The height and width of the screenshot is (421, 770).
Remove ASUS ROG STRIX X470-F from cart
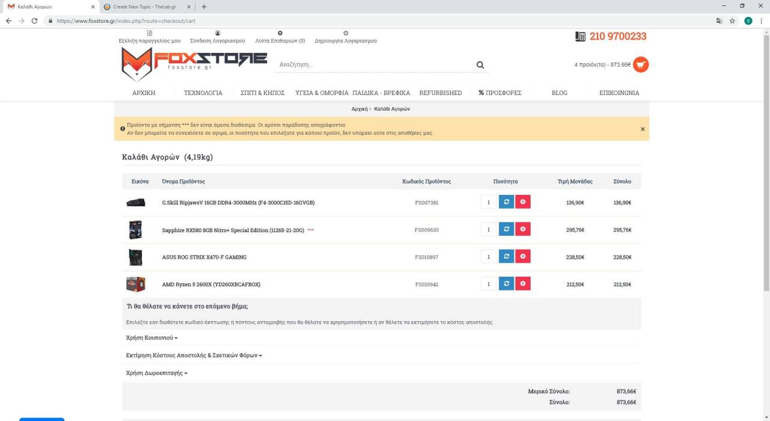pyautogui.click(x=523, y=257)
